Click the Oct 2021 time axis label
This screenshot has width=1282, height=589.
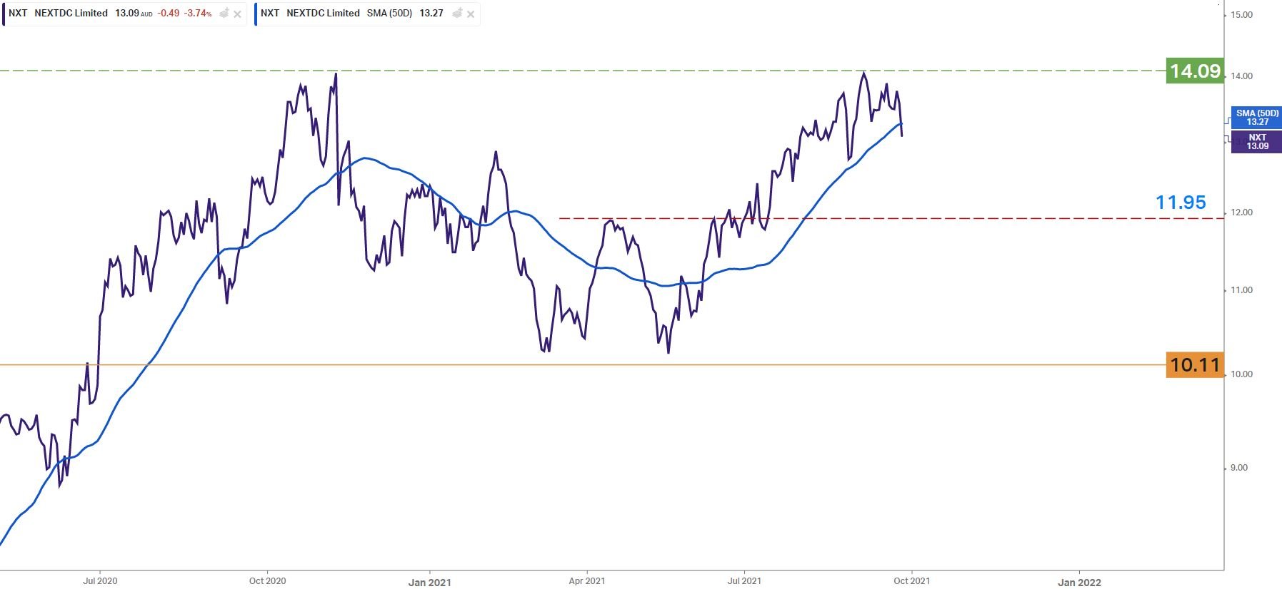pos(911,581)
